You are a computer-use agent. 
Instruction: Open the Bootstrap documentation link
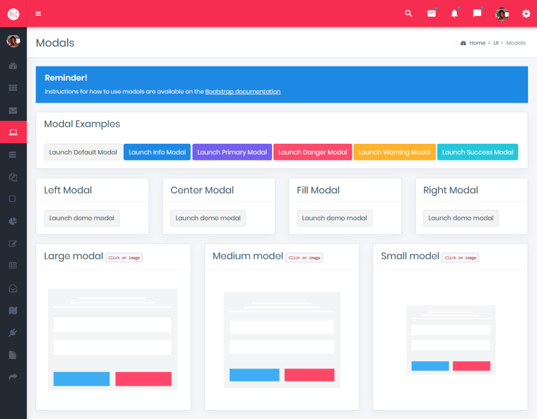(x=242, y=91)
